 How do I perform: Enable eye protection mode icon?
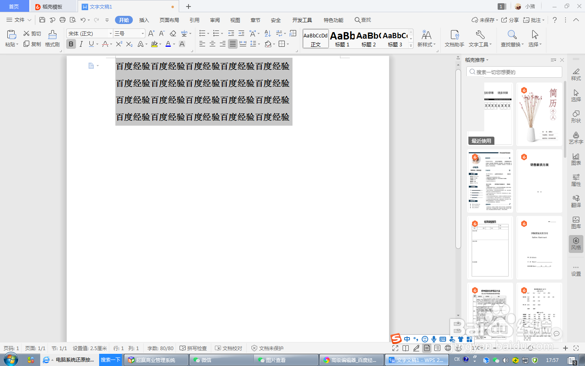458,348
